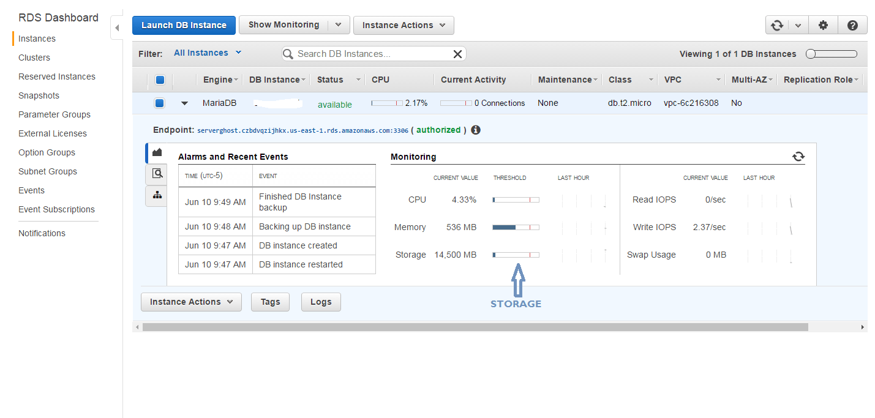Viewport: 875px width, 418px height.
Task: Go to Parameter Groups
Action: 54,114
